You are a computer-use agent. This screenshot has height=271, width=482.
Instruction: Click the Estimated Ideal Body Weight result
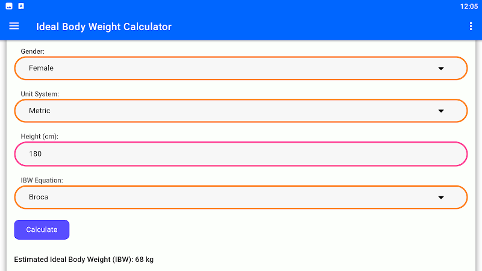tap(84, 260)
